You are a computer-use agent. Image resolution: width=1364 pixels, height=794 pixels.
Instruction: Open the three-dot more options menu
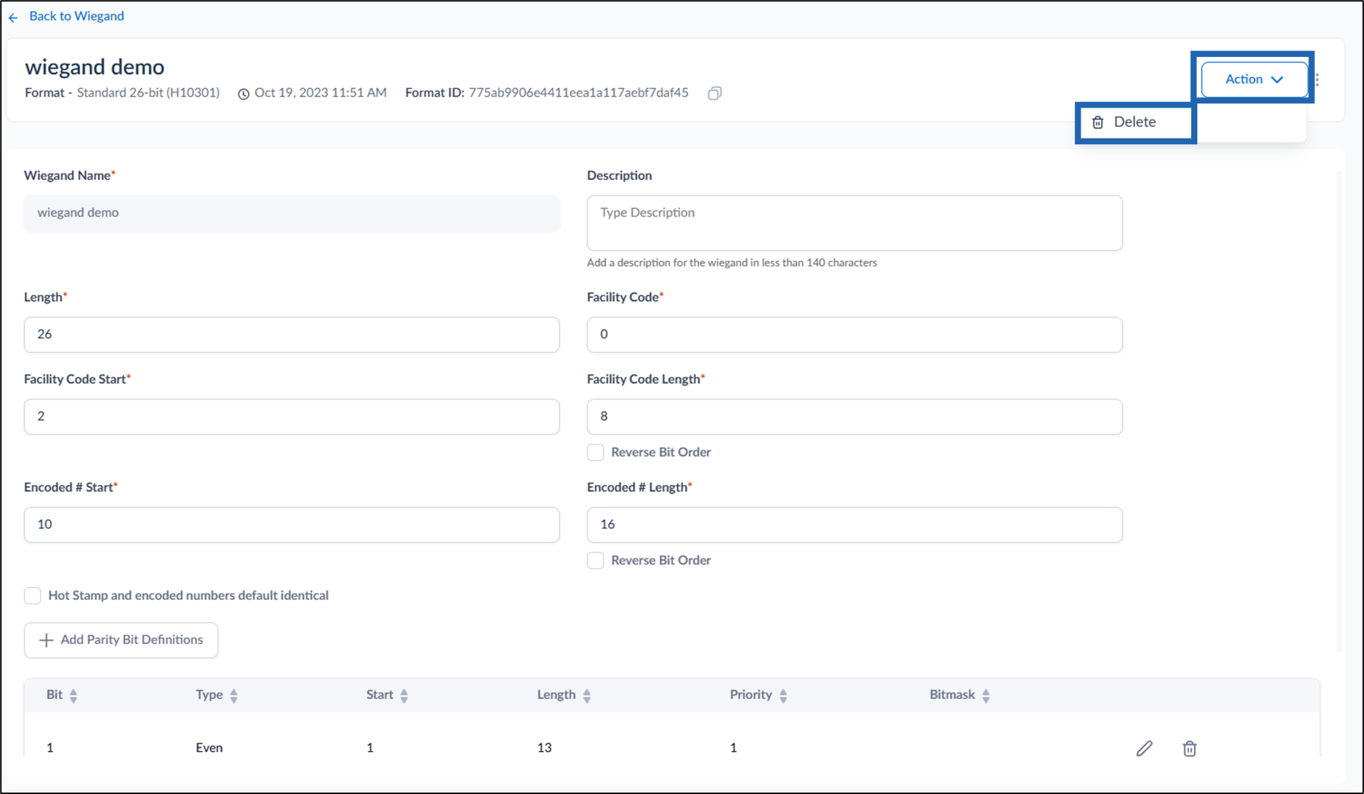(x=1317, y=79)
